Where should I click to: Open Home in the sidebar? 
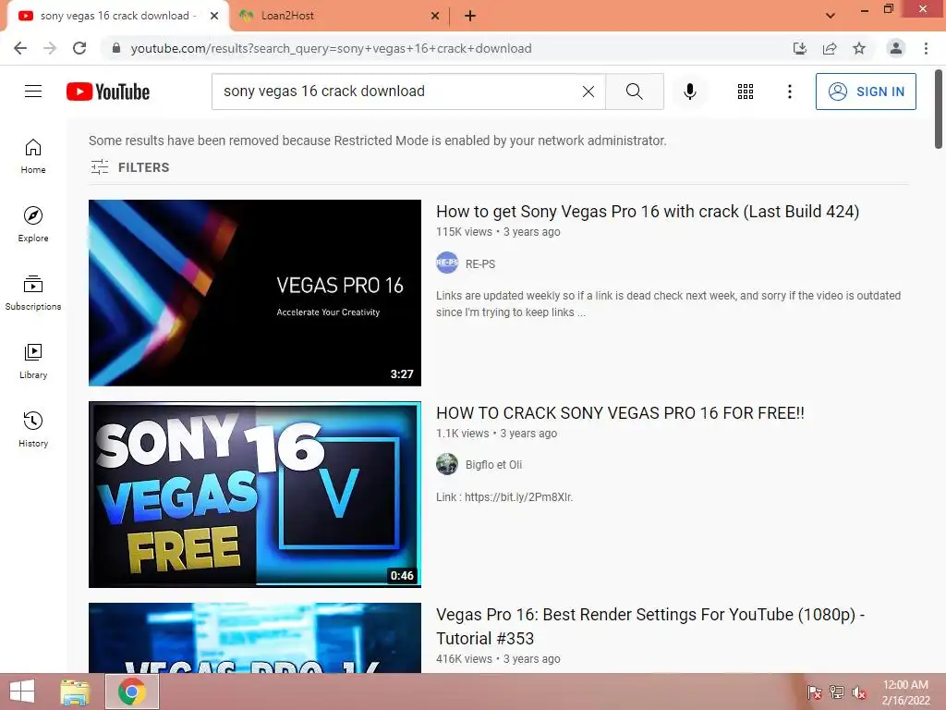pyautogui.click(x=33, y=156)
